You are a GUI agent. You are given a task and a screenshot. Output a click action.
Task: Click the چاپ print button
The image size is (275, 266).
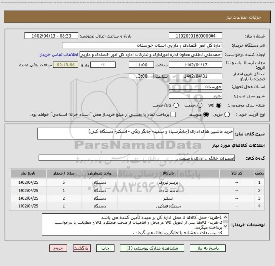(x=105, y=248)
